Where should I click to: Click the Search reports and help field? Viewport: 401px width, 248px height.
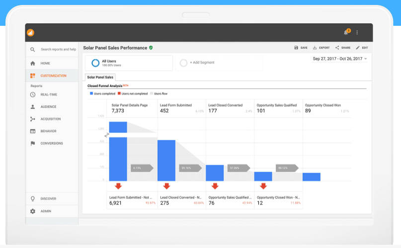click(x=58, y=50)
